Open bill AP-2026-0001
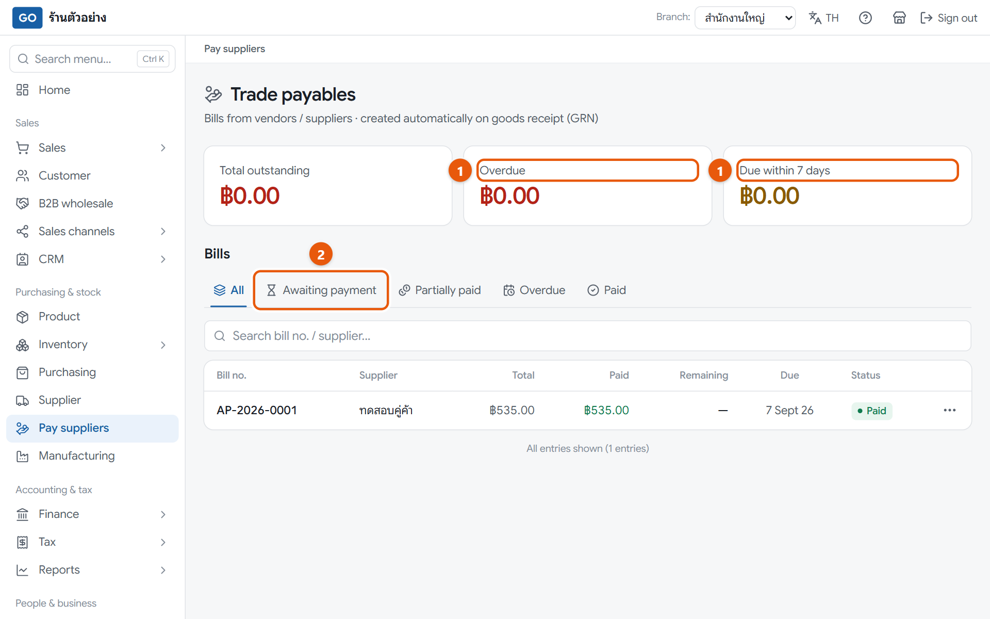 pyautogui.click(x=257, y=410)
